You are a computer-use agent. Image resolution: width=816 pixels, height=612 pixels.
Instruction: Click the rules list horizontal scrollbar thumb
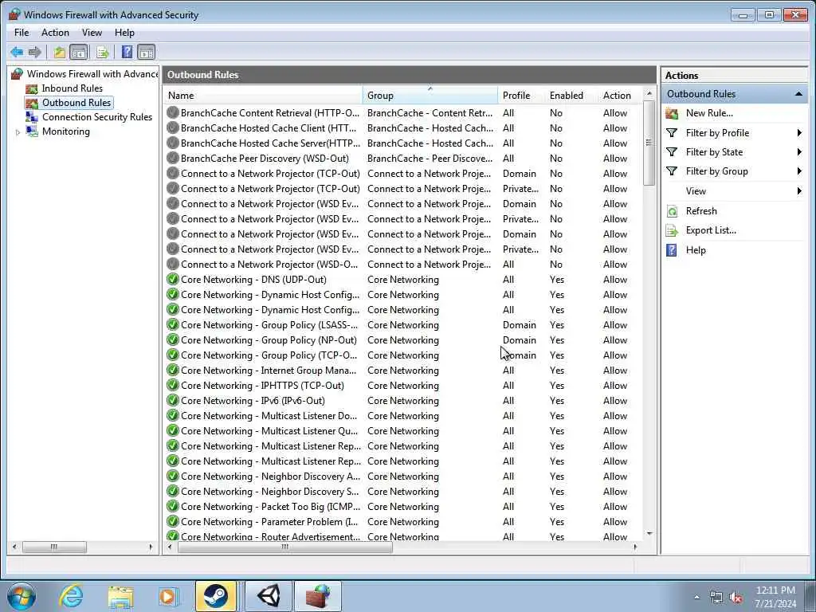(x=284, y=547)
